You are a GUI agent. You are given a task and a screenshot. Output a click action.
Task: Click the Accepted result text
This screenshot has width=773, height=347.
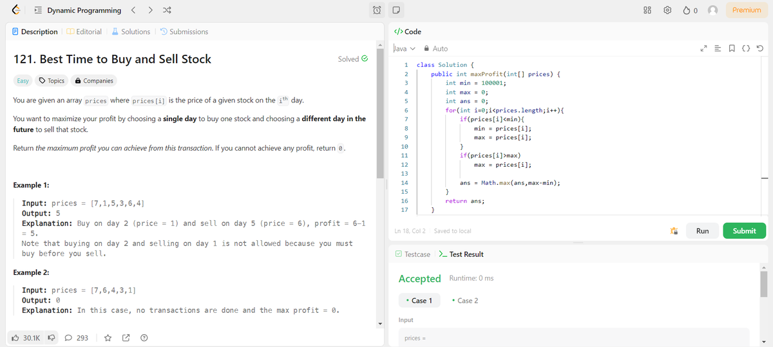coord(420,279)
